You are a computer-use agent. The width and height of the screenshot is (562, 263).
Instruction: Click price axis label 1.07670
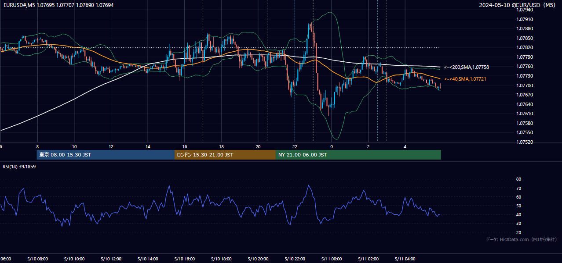(525, 95)
